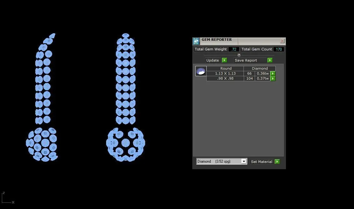The image size is (354, 209).
Task: Click the green arrow on the 0.37tw row
Action: [273, 78]
